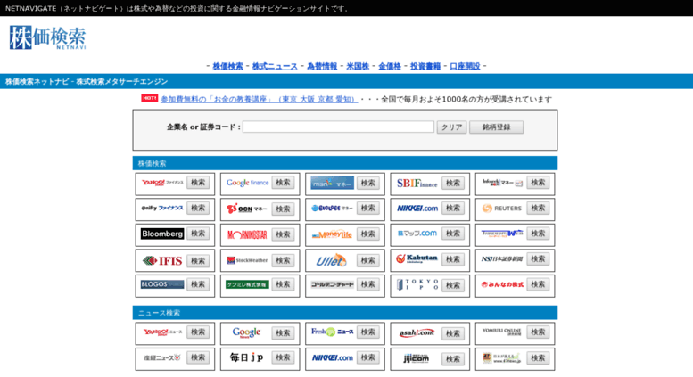The height and width of the screenshot is (377, 693).
Task: Click the クリア button
Action: (x=451, y=127)
